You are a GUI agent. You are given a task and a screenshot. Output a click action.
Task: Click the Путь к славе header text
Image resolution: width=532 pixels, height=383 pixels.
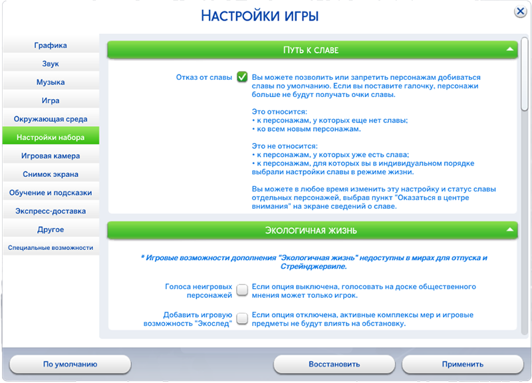(311, 51)
